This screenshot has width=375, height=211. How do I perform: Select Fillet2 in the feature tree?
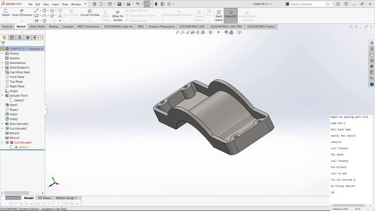[x=13, y=119]
